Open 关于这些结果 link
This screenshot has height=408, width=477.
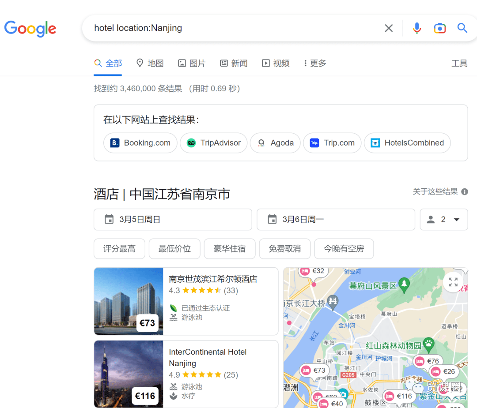pyautogui.click(x=435, y=192)
